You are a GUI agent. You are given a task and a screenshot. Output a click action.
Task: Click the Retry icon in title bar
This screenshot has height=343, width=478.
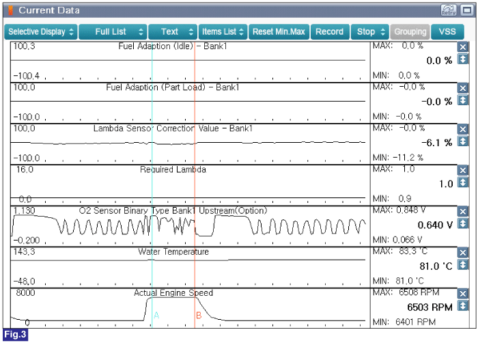tap(449, 10)
